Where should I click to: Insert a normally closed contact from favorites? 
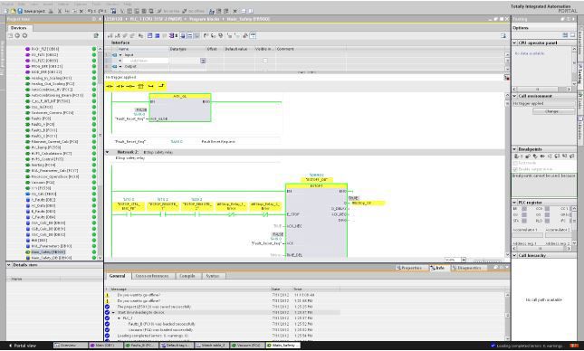pyautogui.click(x=120, y=86)
